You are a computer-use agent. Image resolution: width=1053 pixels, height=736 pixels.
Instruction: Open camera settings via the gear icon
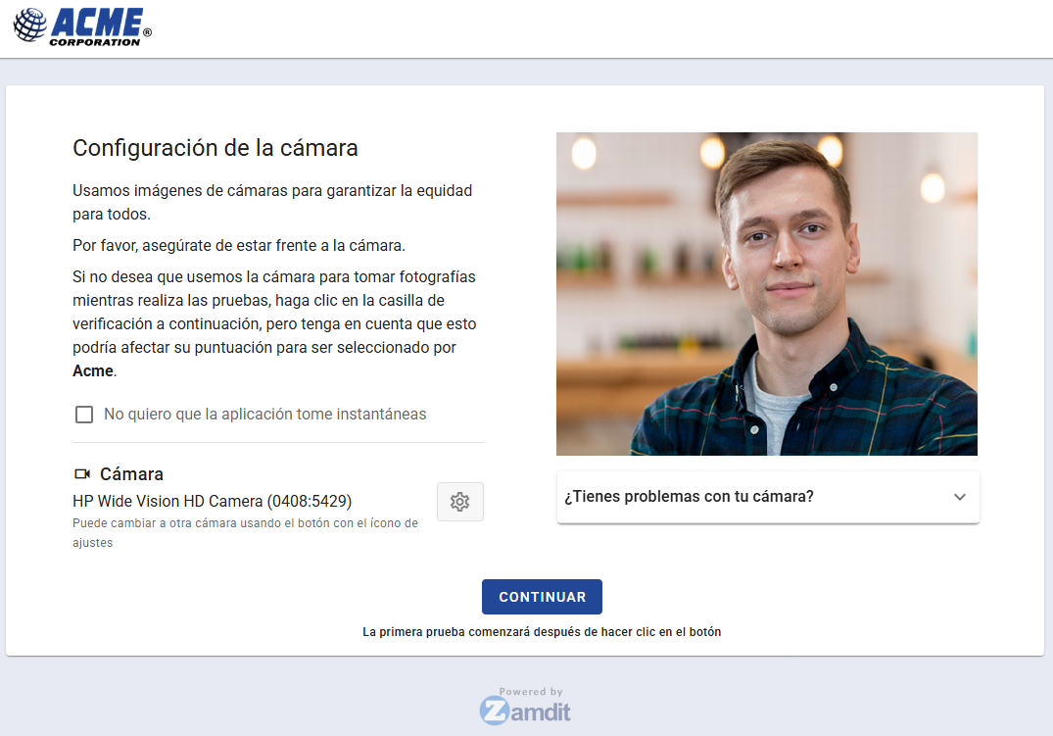(460, 501)
